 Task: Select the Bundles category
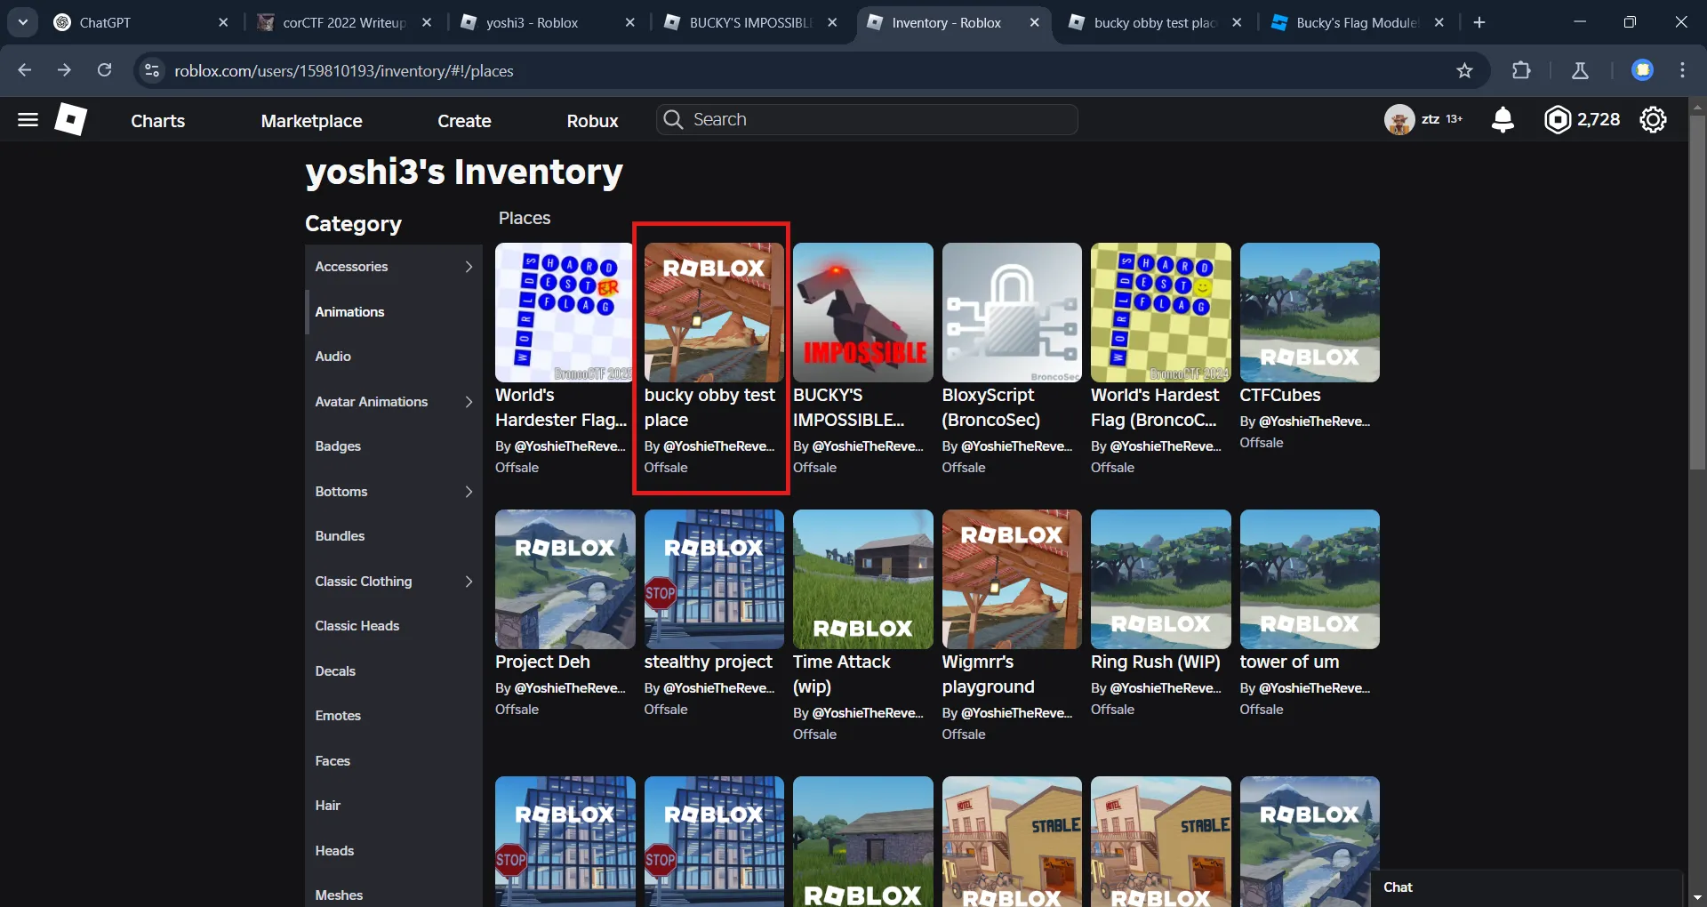[393, 536]
